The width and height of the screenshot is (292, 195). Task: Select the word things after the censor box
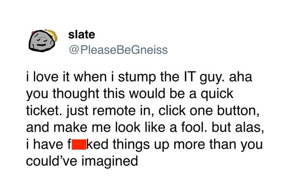point(131,144)
